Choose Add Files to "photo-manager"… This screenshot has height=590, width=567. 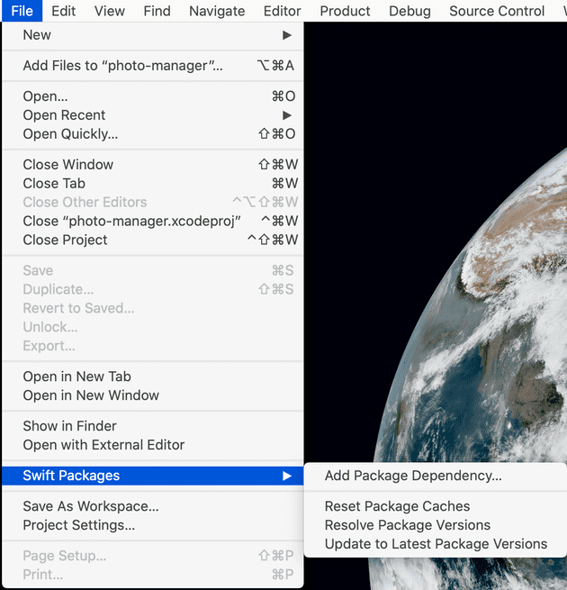pos(153,66)
